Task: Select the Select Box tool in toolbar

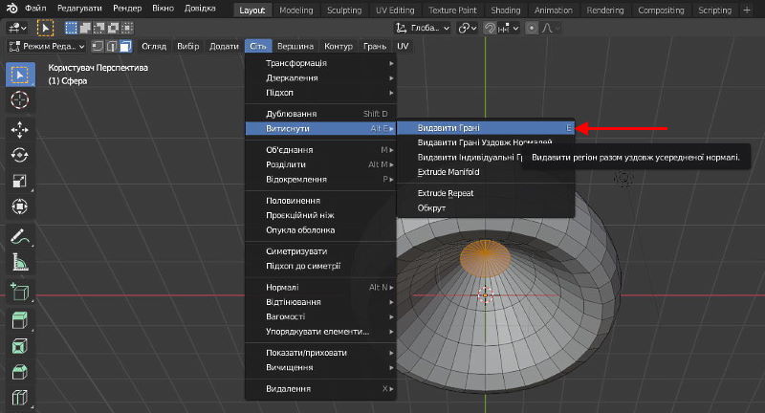Action: [x=20, y=75]
